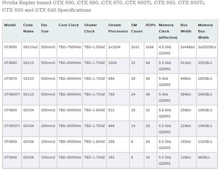Click the Model column header
The height and width of the screenshot is (171, 220).
coord(12,31)
